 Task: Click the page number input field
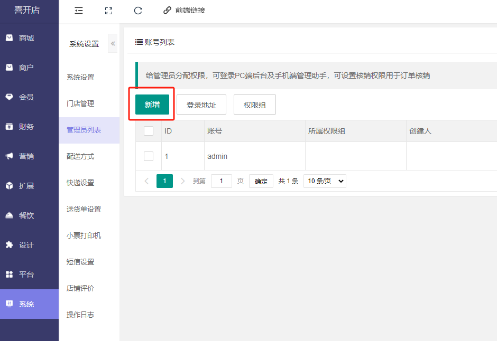coord(222,181)
